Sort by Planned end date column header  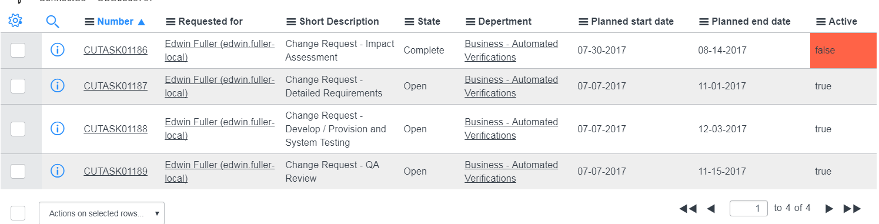click(751, 21)
